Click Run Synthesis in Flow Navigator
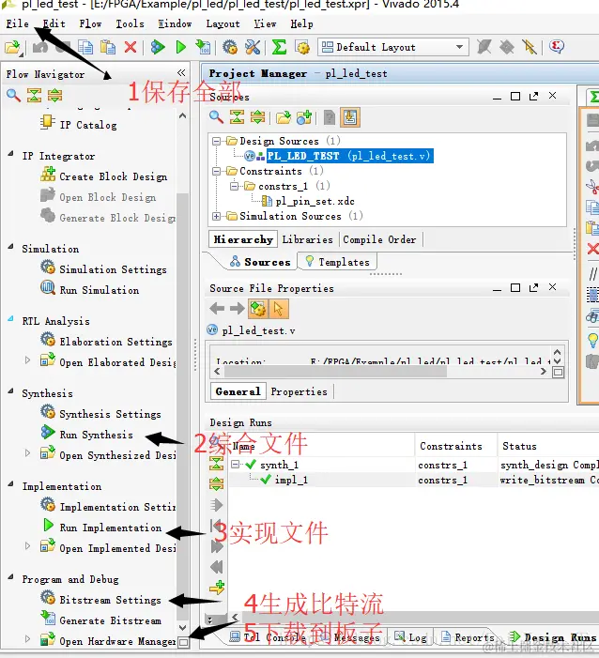Image resolution: width=599 pixels, height=658 pixels. pyautogui.click(x=96, y=435)
